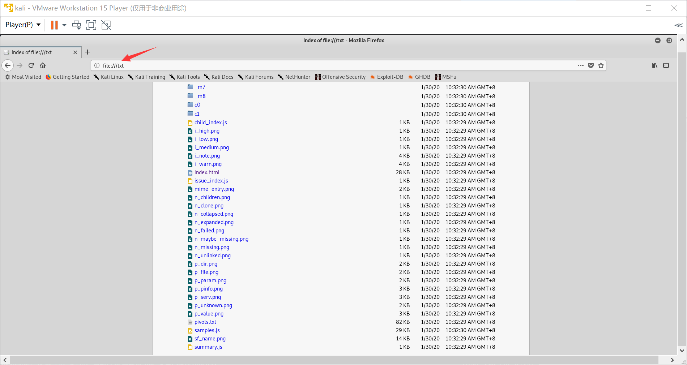
Task: Open the MSFu bookmark
Action: pos(445,77)
